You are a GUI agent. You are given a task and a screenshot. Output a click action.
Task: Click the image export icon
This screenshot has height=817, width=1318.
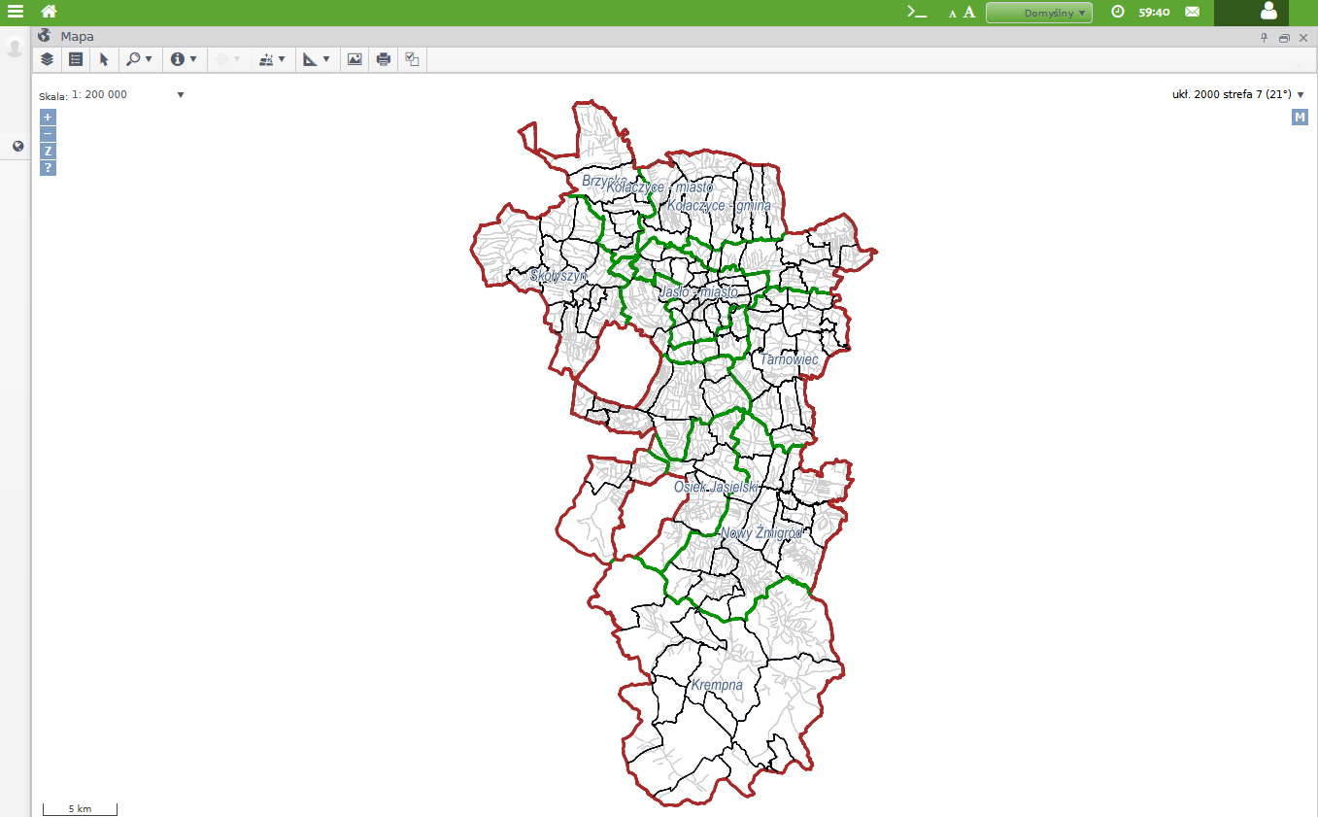pyautogui.click(x=355, y=59)
